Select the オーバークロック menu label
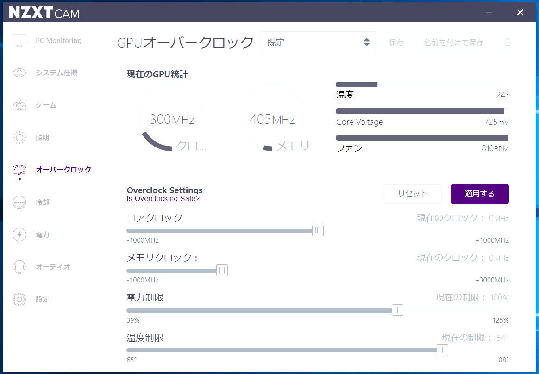This screenshot has height=374, width=539. click(x=63, y=170)
